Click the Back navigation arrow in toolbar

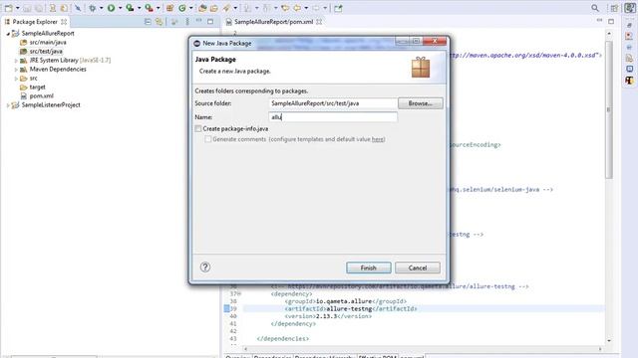297,8
